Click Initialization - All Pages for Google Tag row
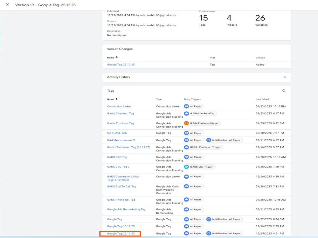The width and height of the screenshot is (318, 238). click(224, 219)
